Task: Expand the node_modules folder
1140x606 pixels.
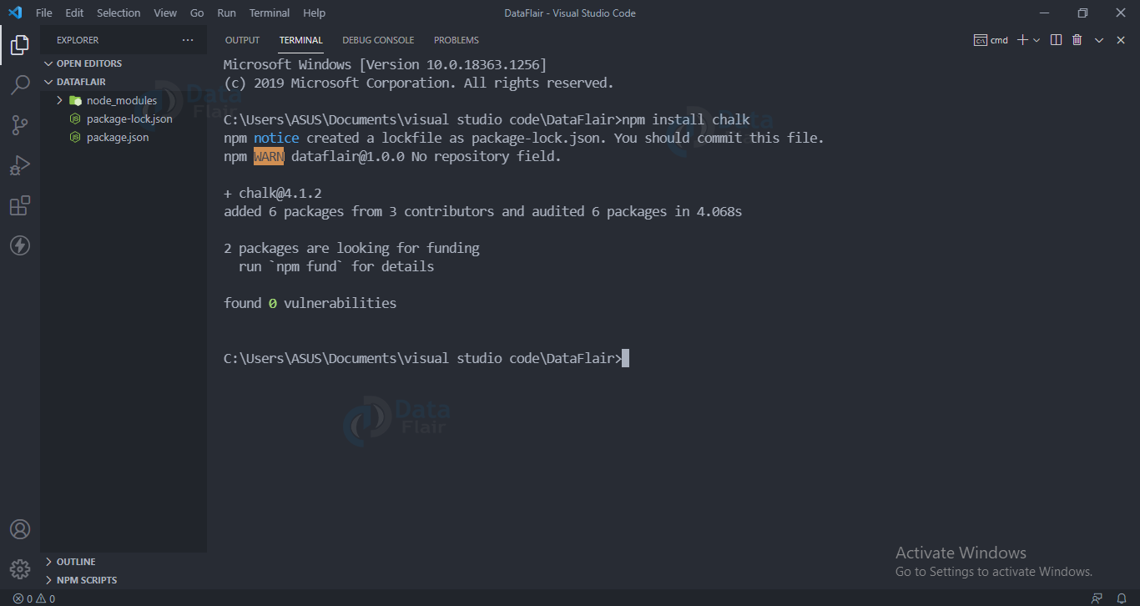Action: click(x=124, y=100)
